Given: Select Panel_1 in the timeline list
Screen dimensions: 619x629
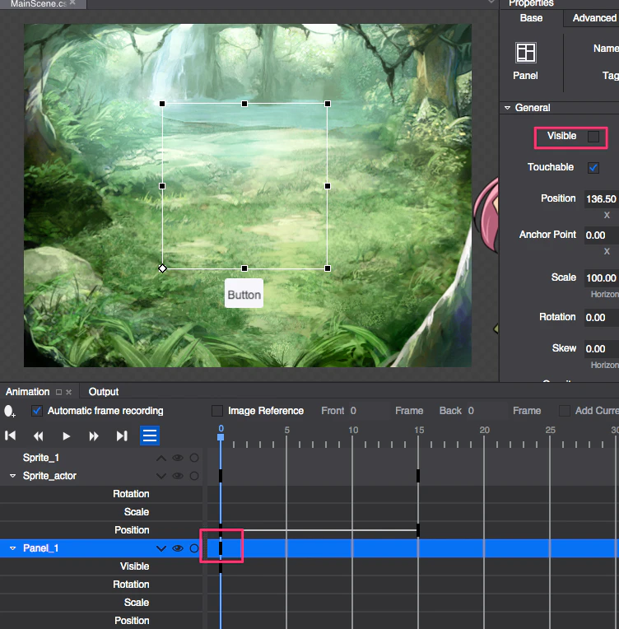Looking at the screenshot, I should coord(40,548).
